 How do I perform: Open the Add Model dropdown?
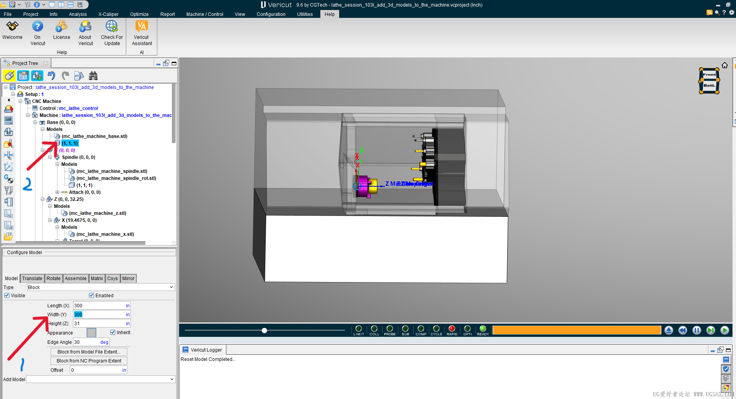point(101,379)
